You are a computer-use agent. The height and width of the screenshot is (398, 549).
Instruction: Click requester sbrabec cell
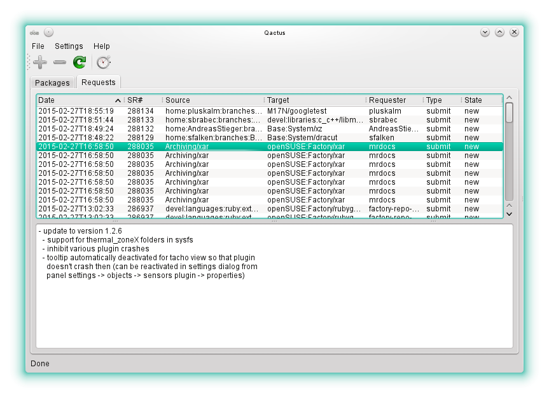click(383, 120)
